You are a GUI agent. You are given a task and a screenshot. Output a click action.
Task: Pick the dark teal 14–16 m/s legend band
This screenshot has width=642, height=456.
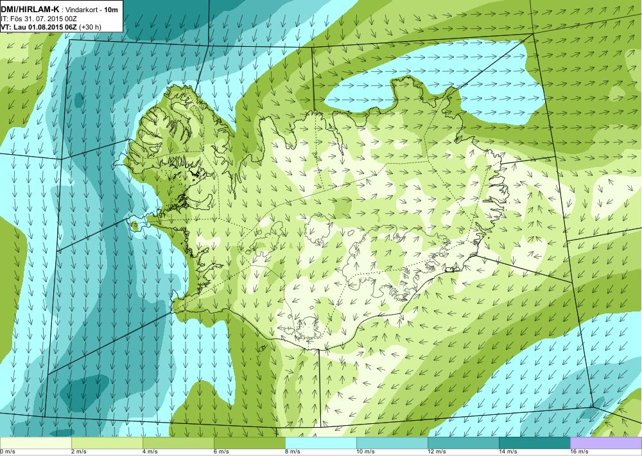click(x=534, y=443)
